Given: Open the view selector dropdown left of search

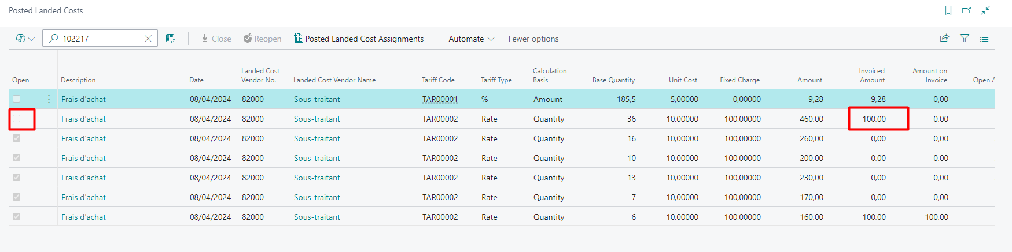Looking at the screenshot, I should click(25, 39).
